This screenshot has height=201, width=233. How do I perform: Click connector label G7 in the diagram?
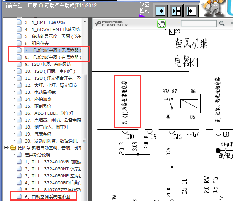pyautogui.click(x=196, y=134)
